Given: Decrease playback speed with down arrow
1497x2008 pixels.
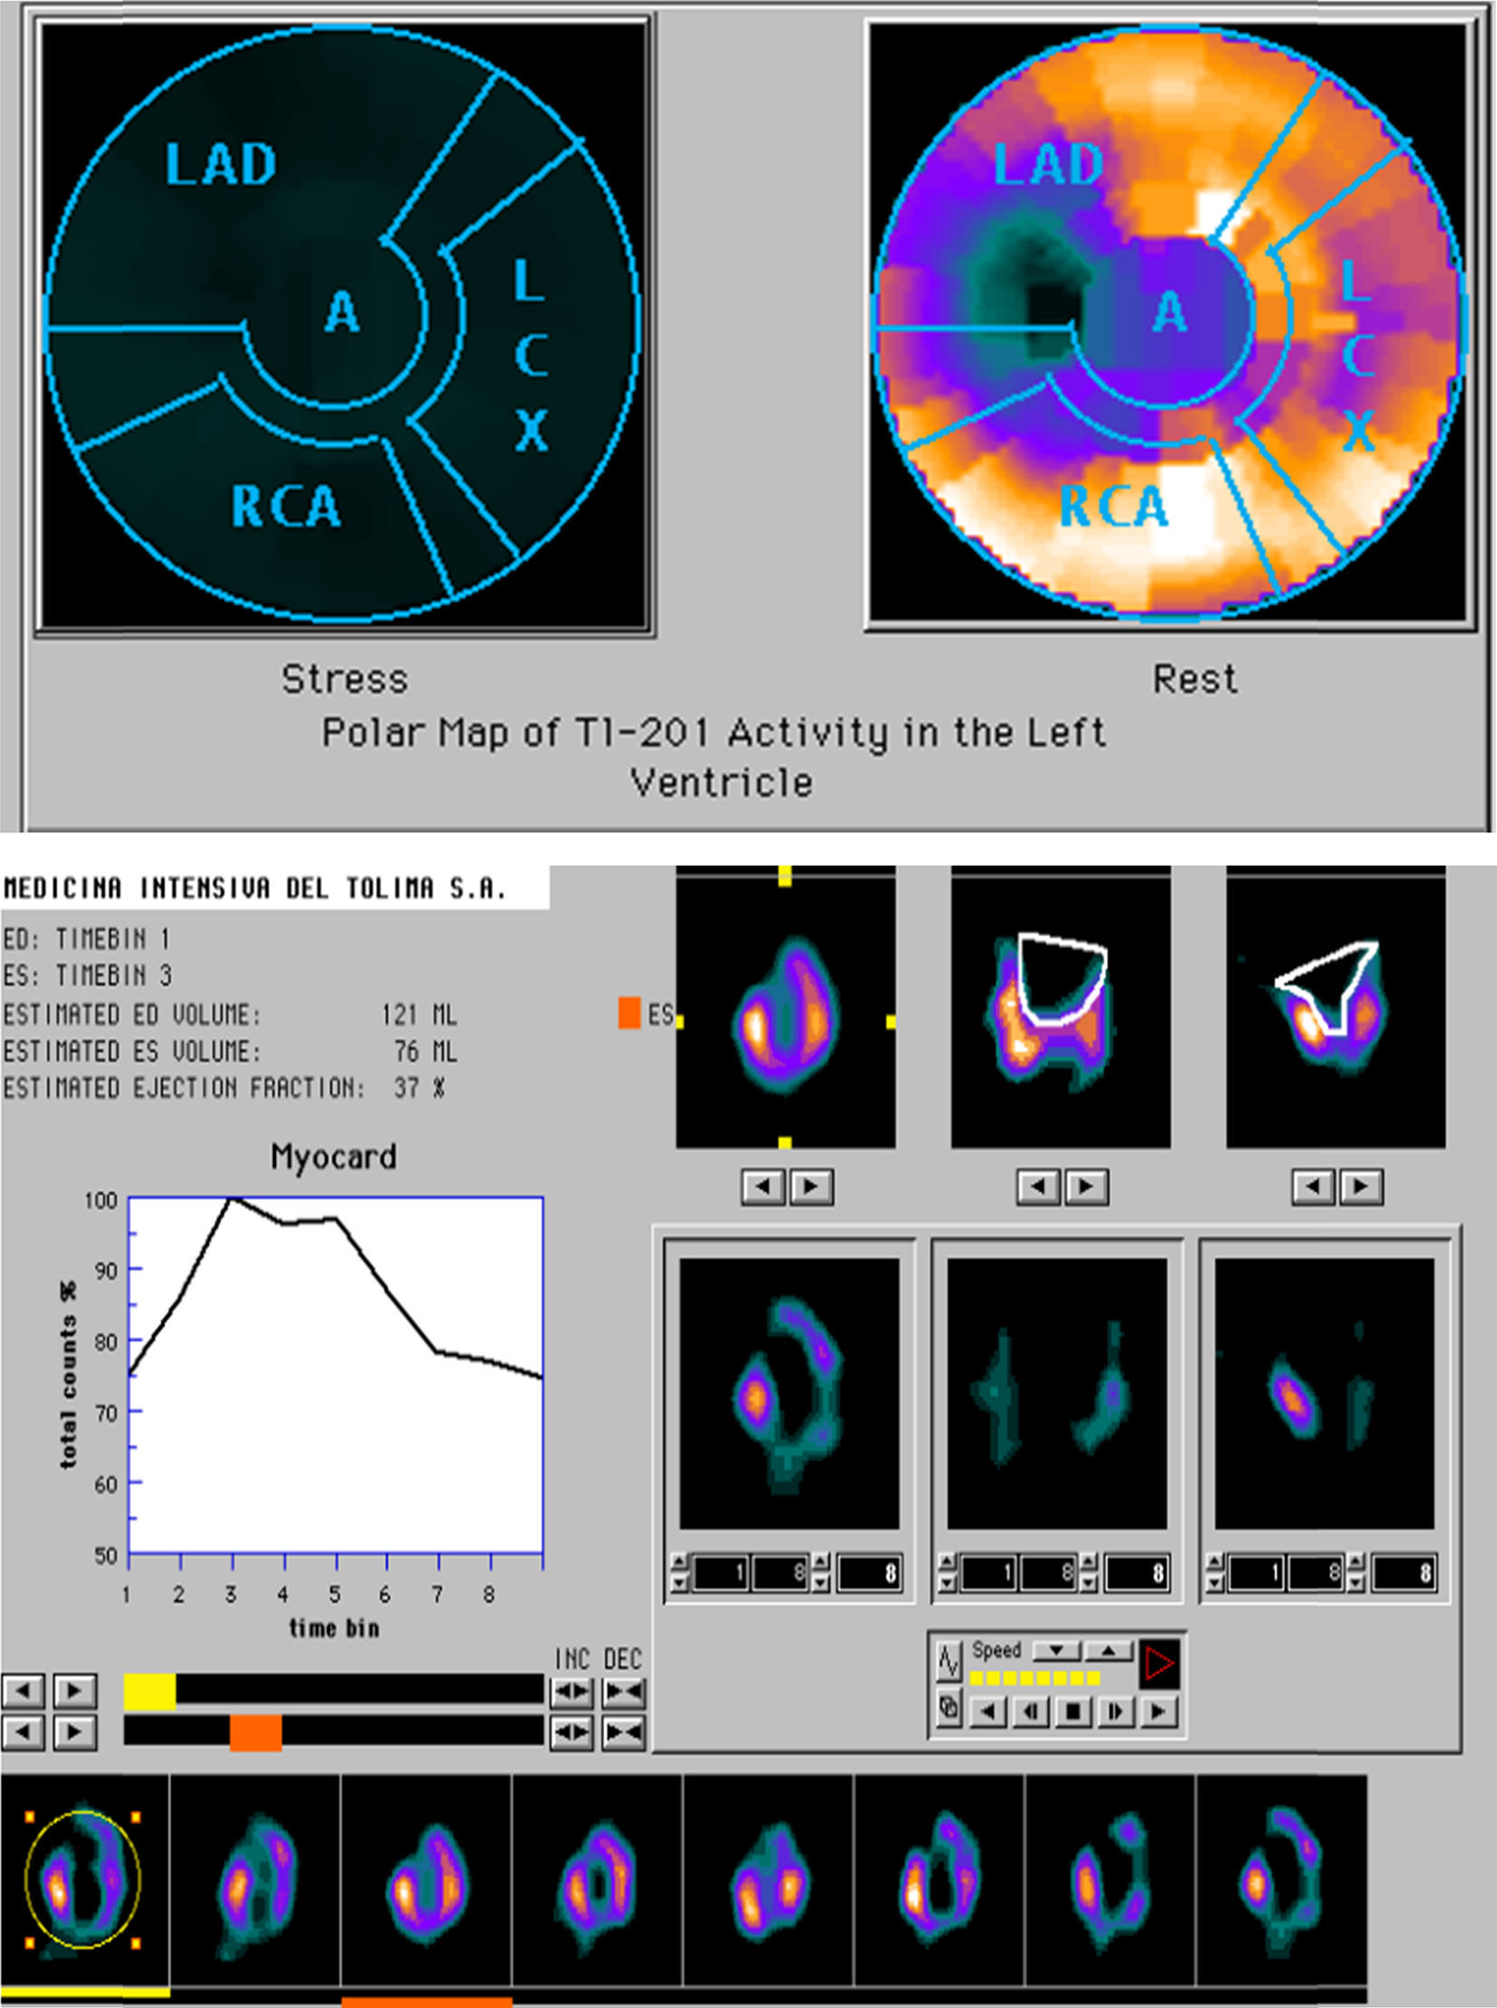Looking at the screenshot, I should [1056, 1650].
